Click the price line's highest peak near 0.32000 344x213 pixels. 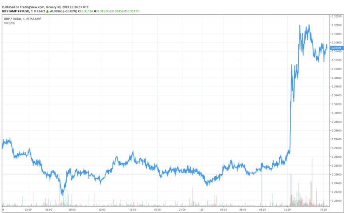click(x=300, y=25)
